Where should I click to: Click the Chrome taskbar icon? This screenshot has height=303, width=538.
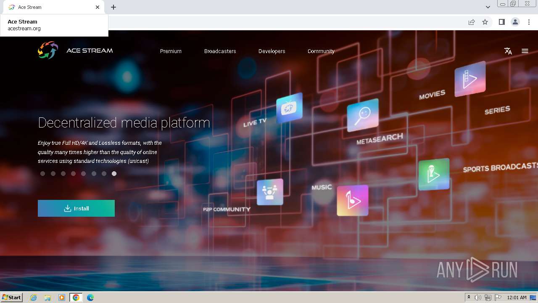click(76, 298)
